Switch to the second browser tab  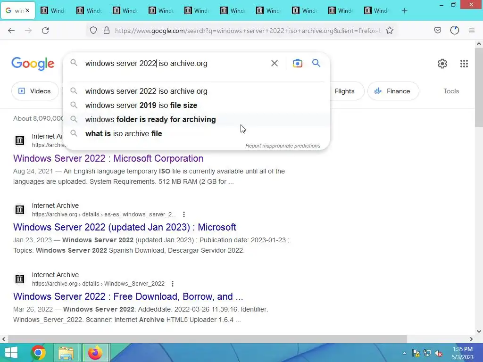53,11
